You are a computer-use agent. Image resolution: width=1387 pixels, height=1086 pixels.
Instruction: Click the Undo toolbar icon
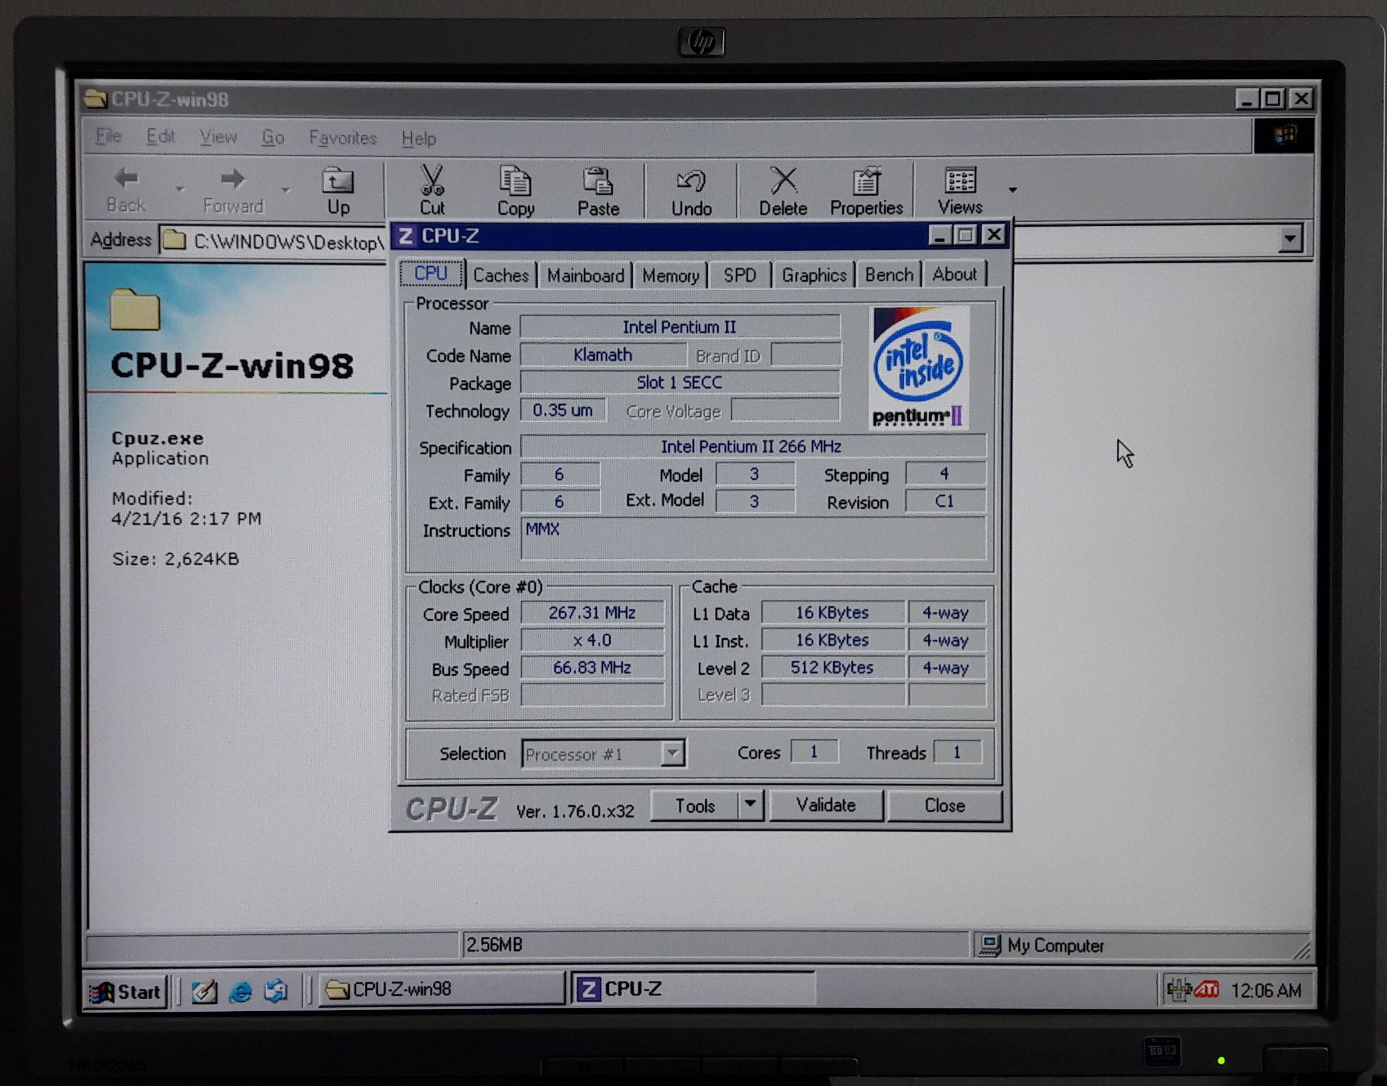coord(691,181)
